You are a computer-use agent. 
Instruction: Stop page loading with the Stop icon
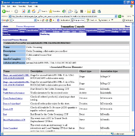[23, 11]
